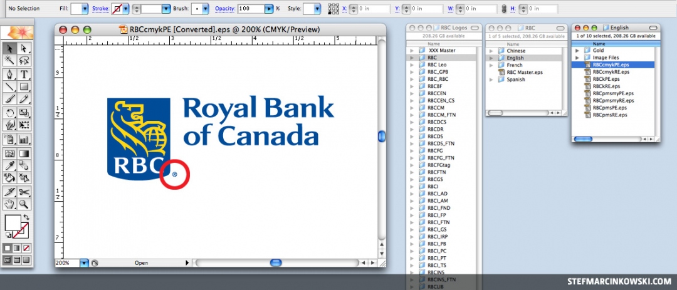Viewport: 677px width, 290px height.
Task: Set paint mode to Gradient
Action: point(17,249)
